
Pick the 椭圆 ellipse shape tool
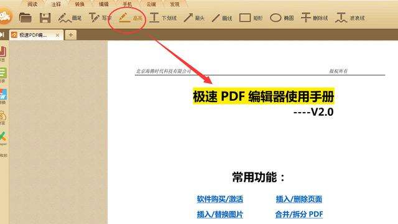[x=282, y=18]
